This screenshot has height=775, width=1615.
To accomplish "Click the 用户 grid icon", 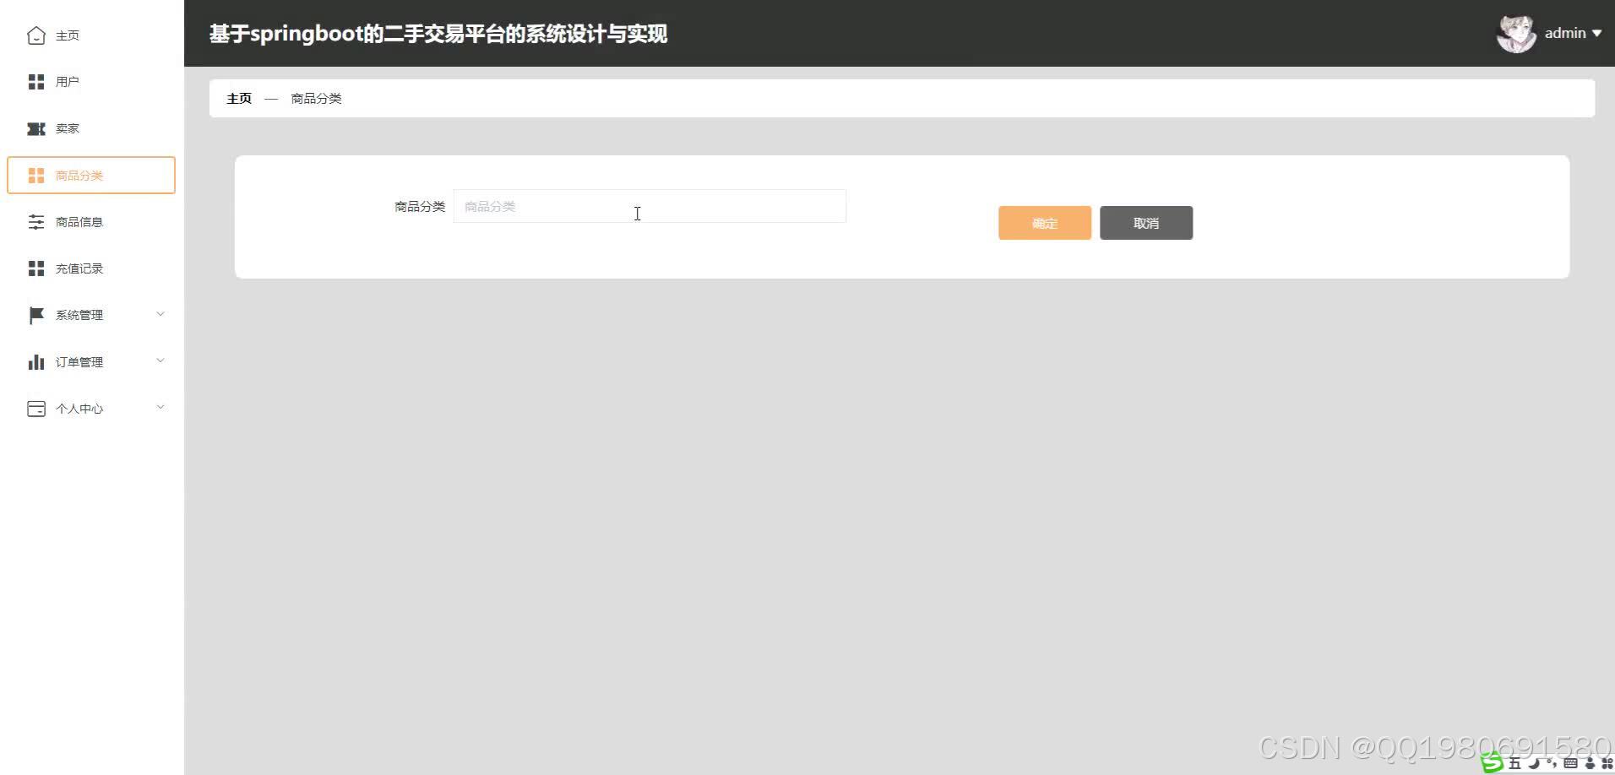I will click(36, 82).
